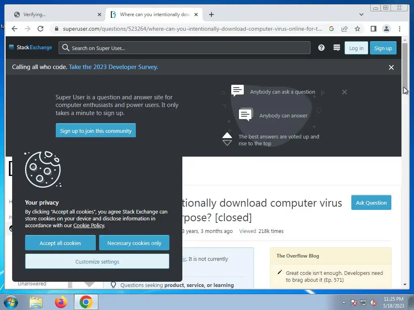This screenshot has height=310, width=414.
Task: Click the page scrollbar up arrow
Action: tap(405, 40)
